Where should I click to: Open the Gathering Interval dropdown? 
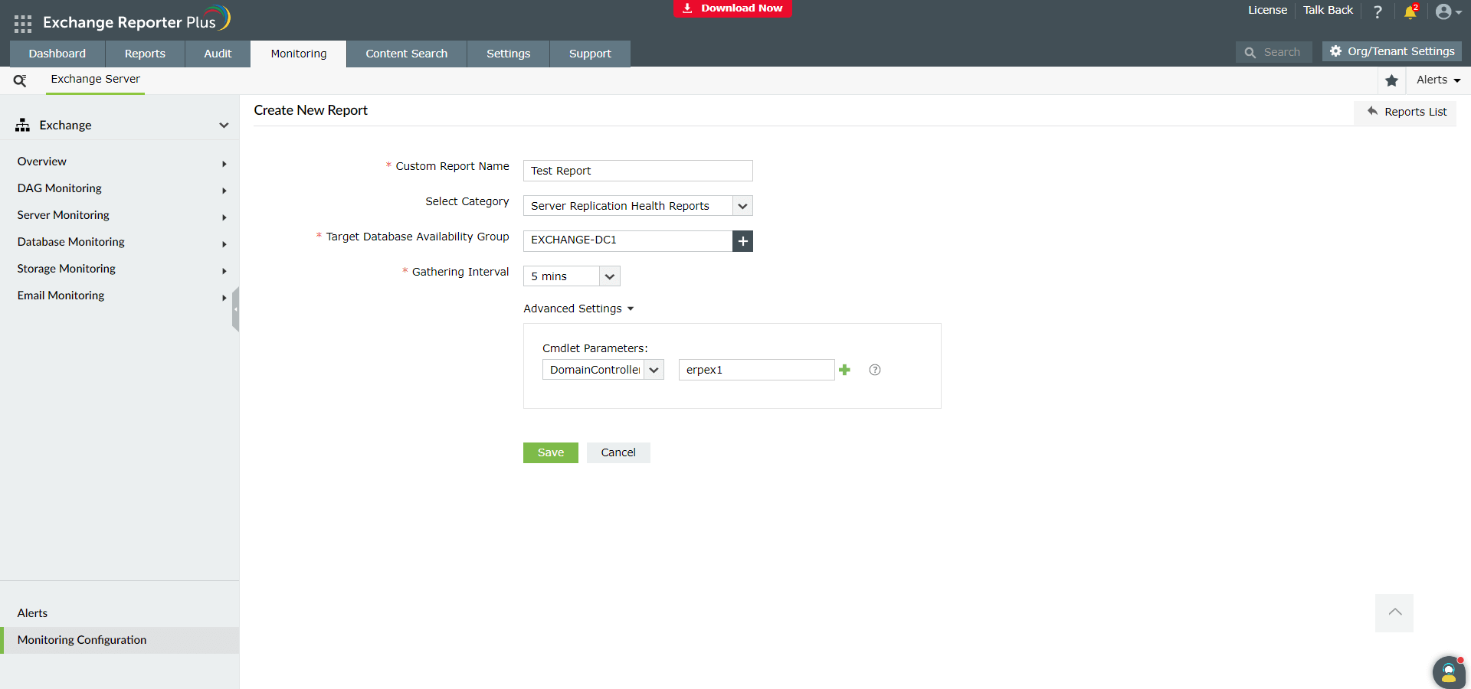pyautogui.click(x=572, y=276)
